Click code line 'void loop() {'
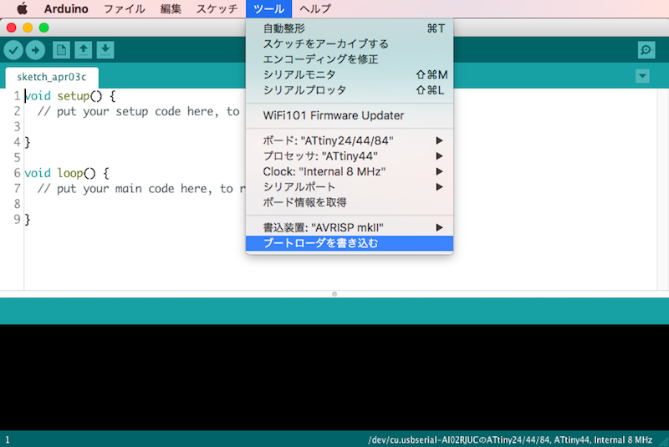669x447 pixels. [x=67, y=173]
